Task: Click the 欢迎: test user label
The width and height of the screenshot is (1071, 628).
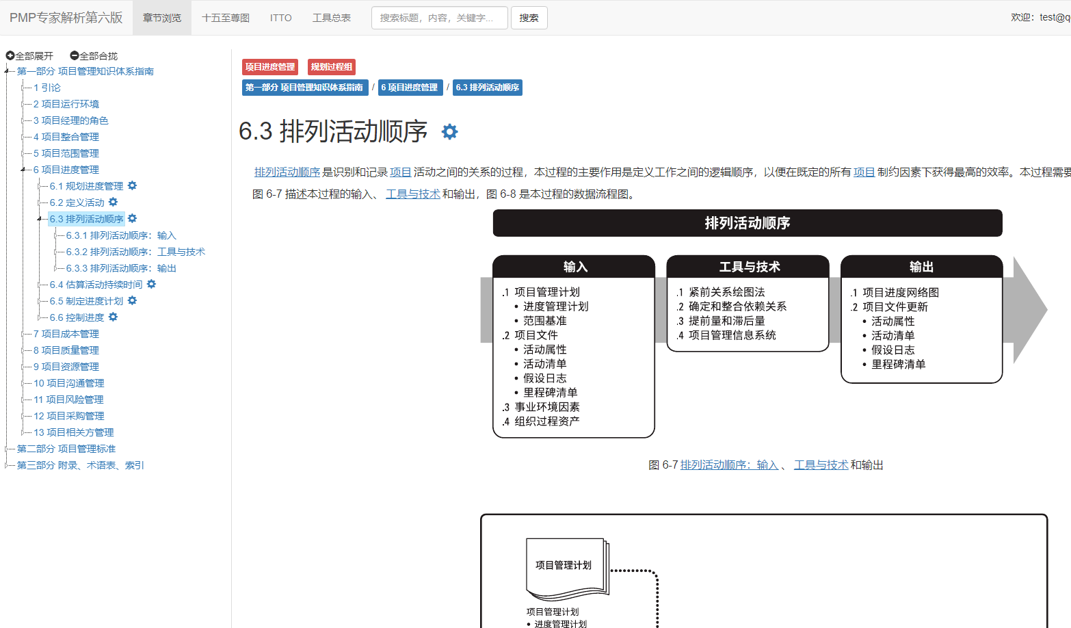Action: [x=1040, y=18]
